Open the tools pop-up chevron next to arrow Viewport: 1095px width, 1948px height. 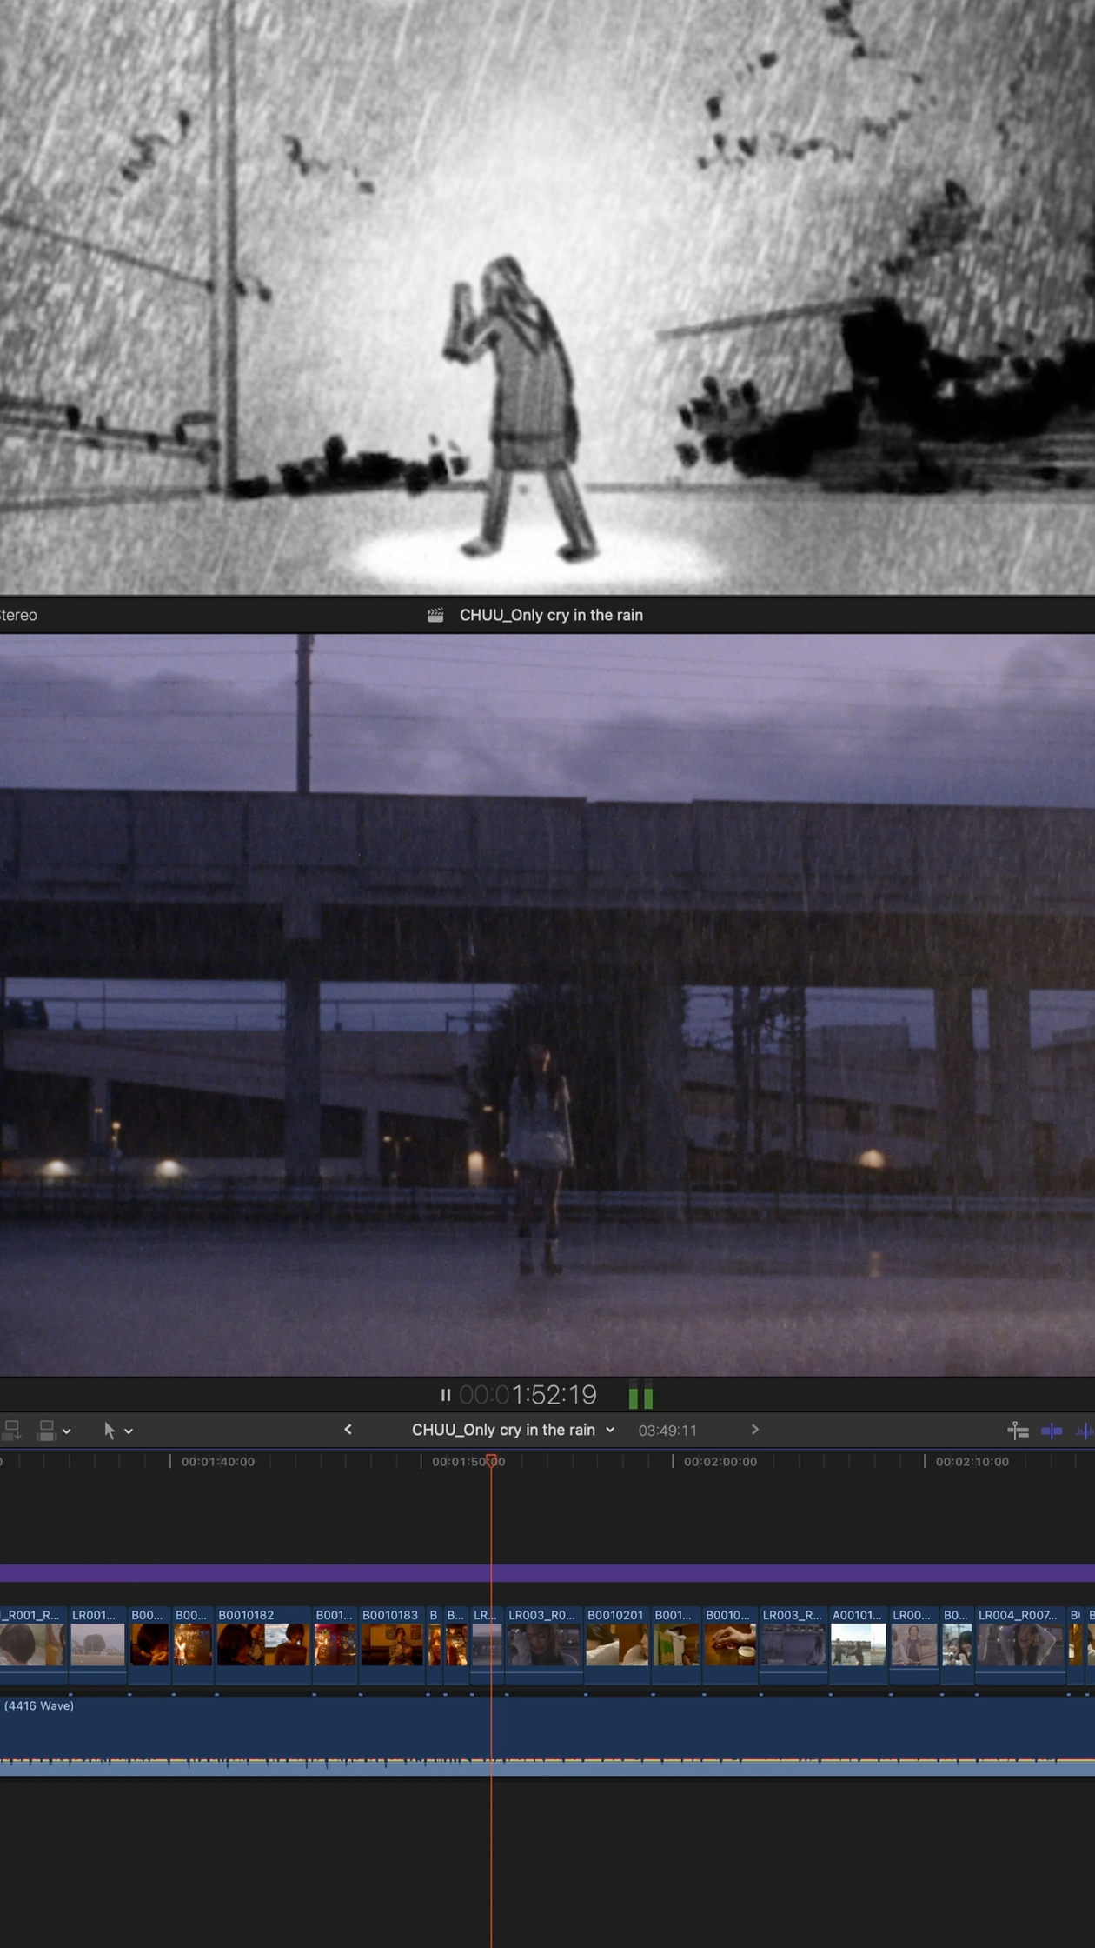[x=129, y=1431]
